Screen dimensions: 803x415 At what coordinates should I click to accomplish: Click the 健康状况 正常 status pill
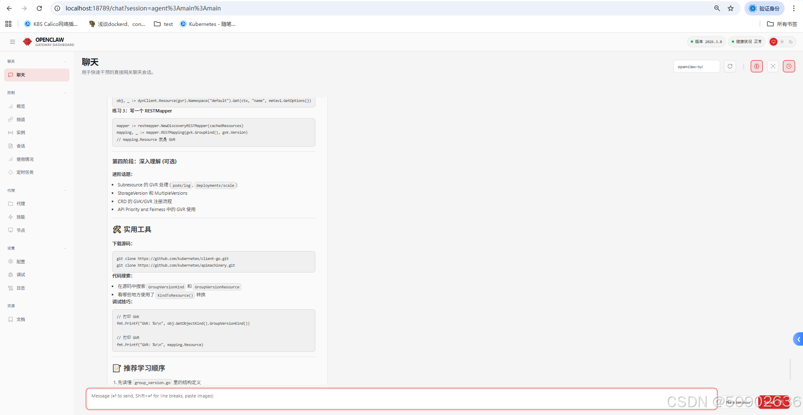[747, 42]
